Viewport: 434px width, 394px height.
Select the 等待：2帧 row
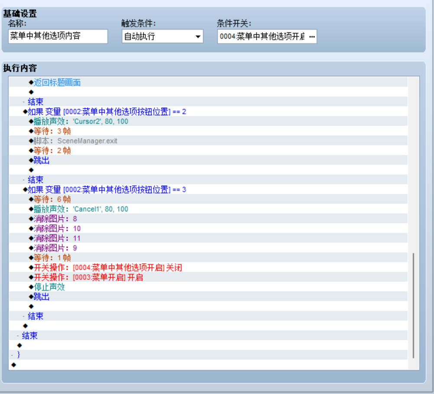point(208,151)
